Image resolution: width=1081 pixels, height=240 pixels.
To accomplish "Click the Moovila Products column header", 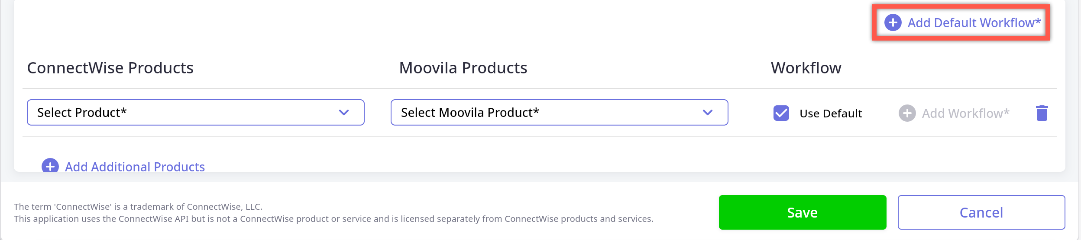I will pos(463,68).
